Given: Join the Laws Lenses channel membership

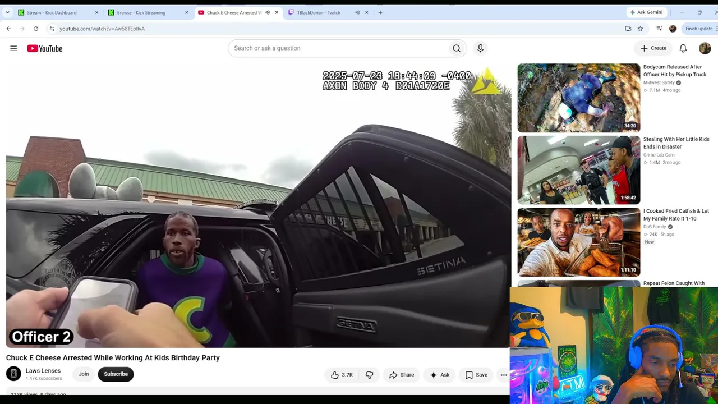Looking at the screenshot, I should coord(84,374).
